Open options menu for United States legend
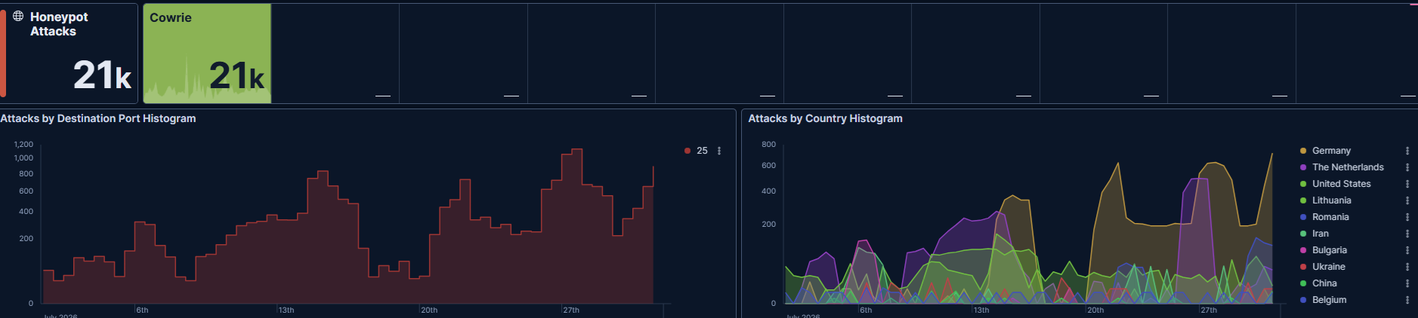This screenshot has height=318, width=1418. pyautogui.click(x=1407, y=184)
